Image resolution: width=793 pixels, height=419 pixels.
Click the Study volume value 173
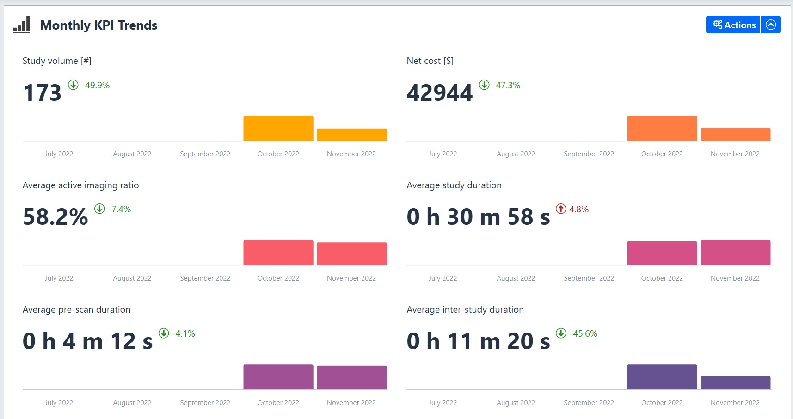click(x=42, y=92)
